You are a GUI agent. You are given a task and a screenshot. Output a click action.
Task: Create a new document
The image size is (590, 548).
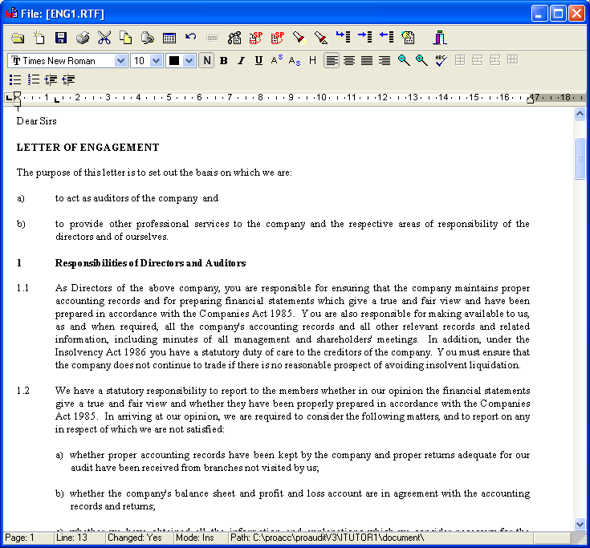(39, 38)
